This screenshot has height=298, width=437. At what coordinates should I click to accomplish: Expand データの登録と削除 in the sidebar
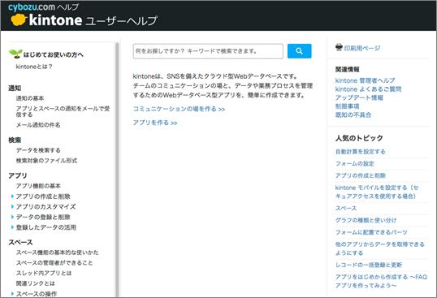43,217
